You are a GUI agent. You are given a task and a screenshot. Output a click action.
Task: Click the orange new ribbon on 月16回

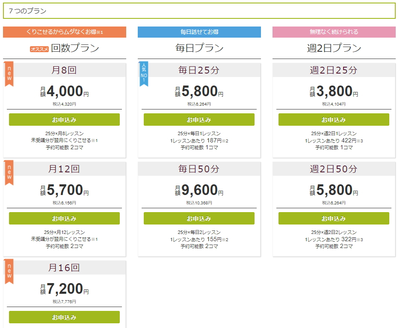(9, 272)
